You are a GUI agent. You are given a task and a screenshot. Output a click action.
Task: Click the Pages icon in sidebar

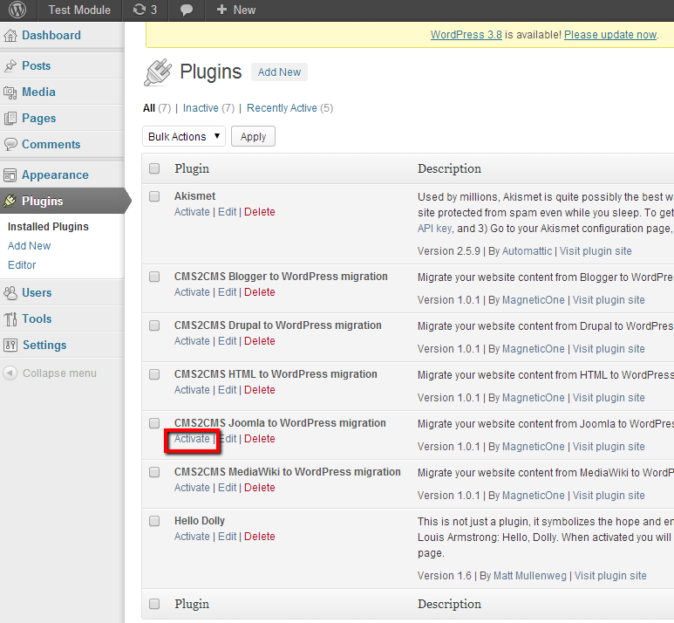pos(10,119)
